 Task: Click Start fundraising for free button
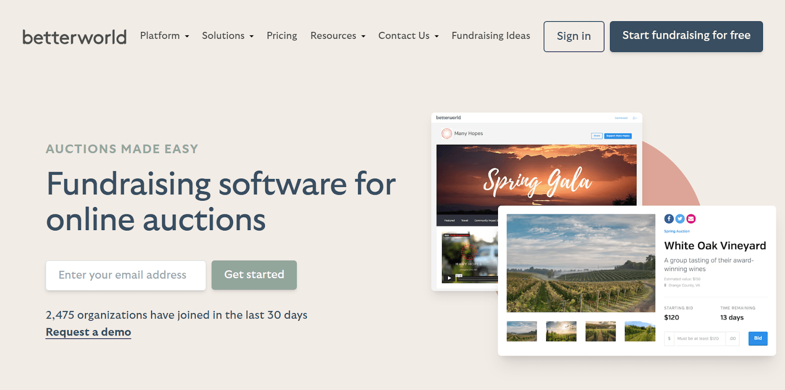pos(686,36)
